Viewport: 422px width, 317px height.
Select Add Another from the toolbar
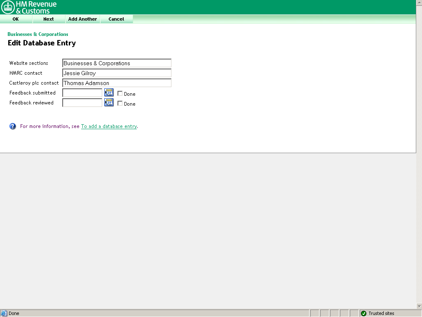point(83,19)
